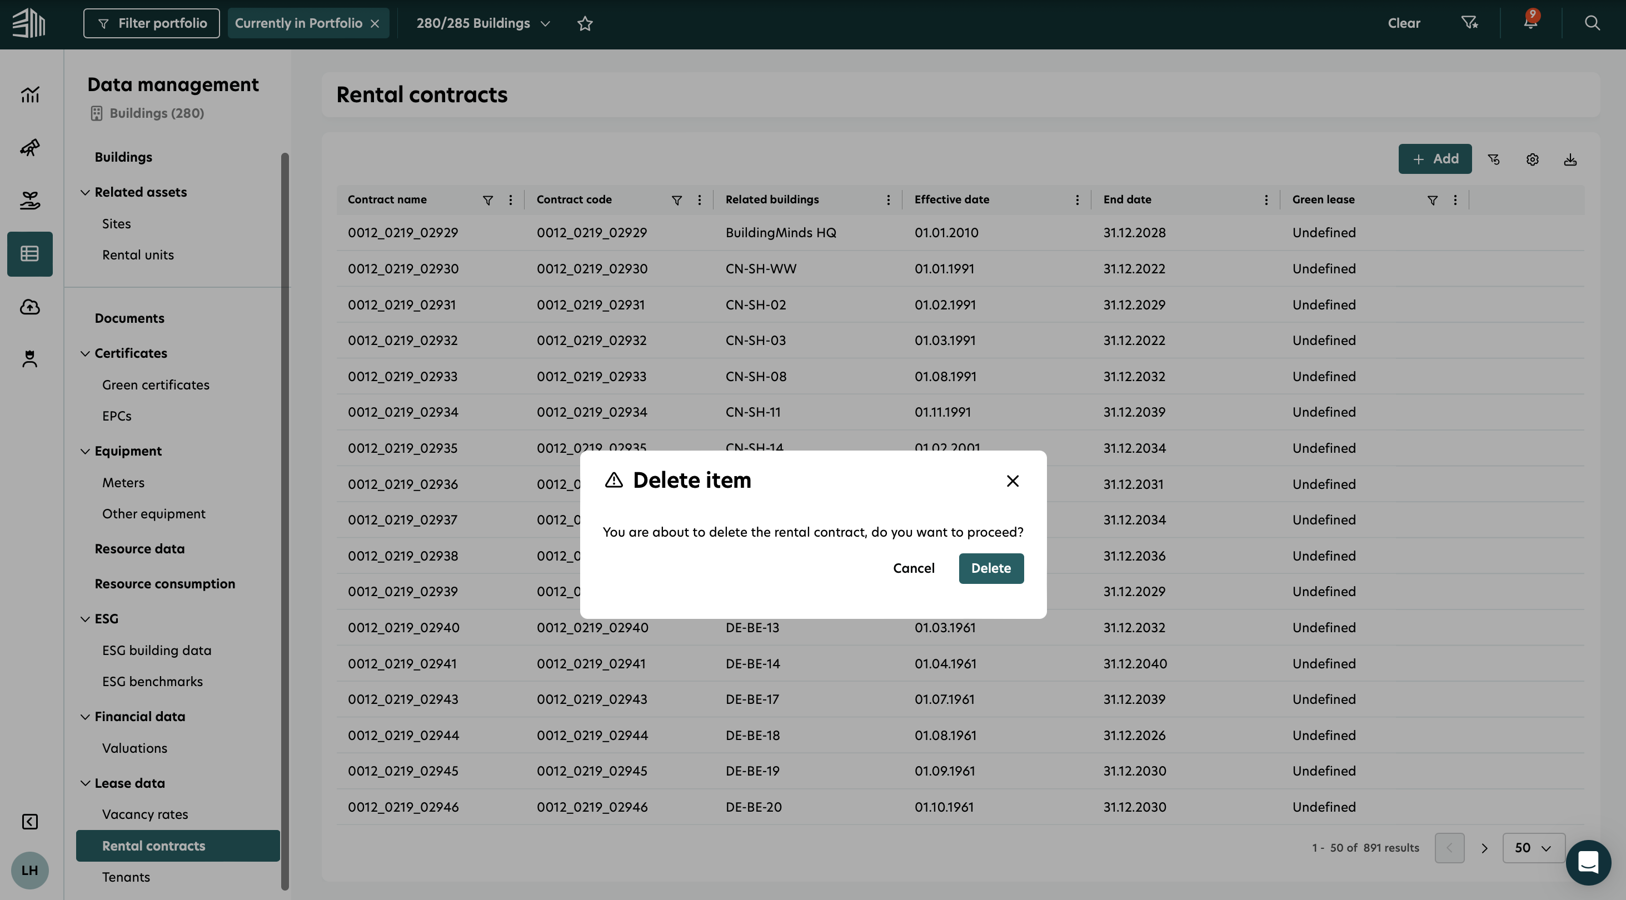
Task: Collapse the sidebar with bottom-left toggle
Action: [29, 822]
